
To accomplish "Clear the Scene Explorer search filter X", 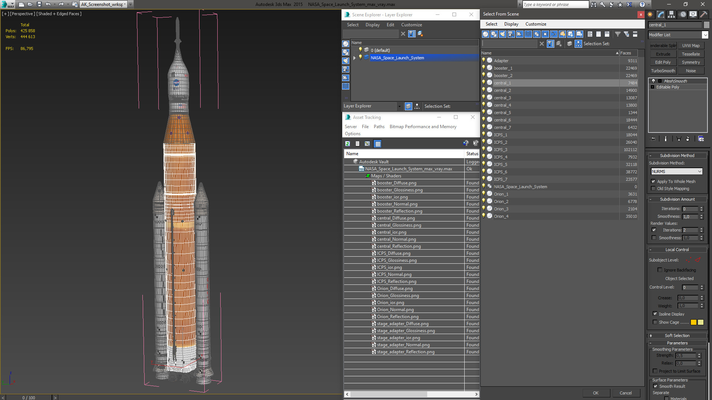I will tap(403, 34).
